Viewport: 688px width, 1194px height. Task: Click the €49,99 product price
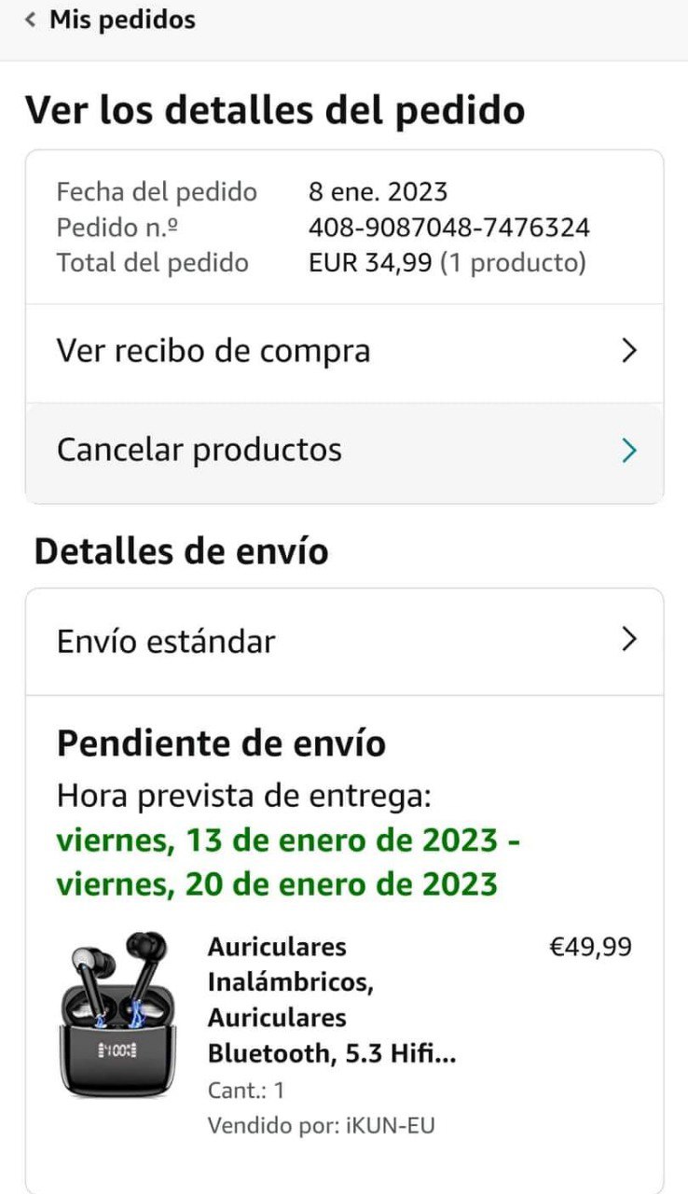tap(589, 948)
